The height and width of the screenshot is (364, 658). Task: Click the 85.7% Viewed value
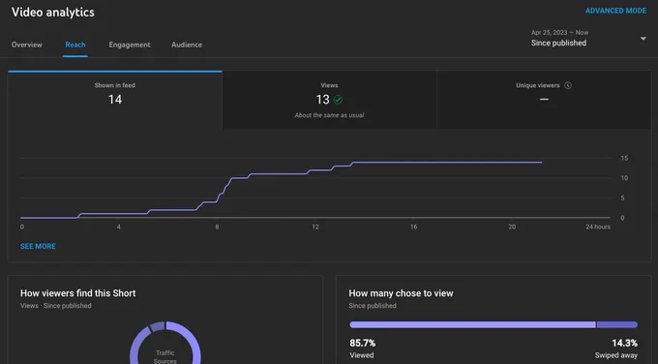coord(363,343)
